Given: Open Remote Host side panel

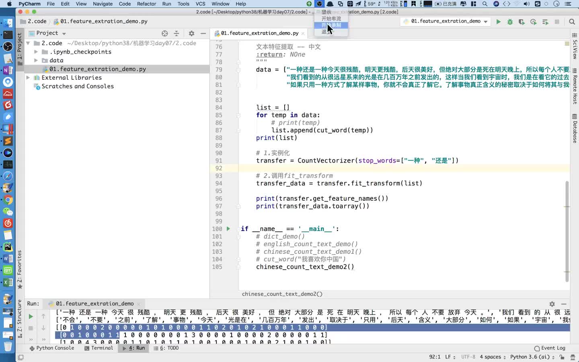Looking at the screenshot, I should (575, 86).
